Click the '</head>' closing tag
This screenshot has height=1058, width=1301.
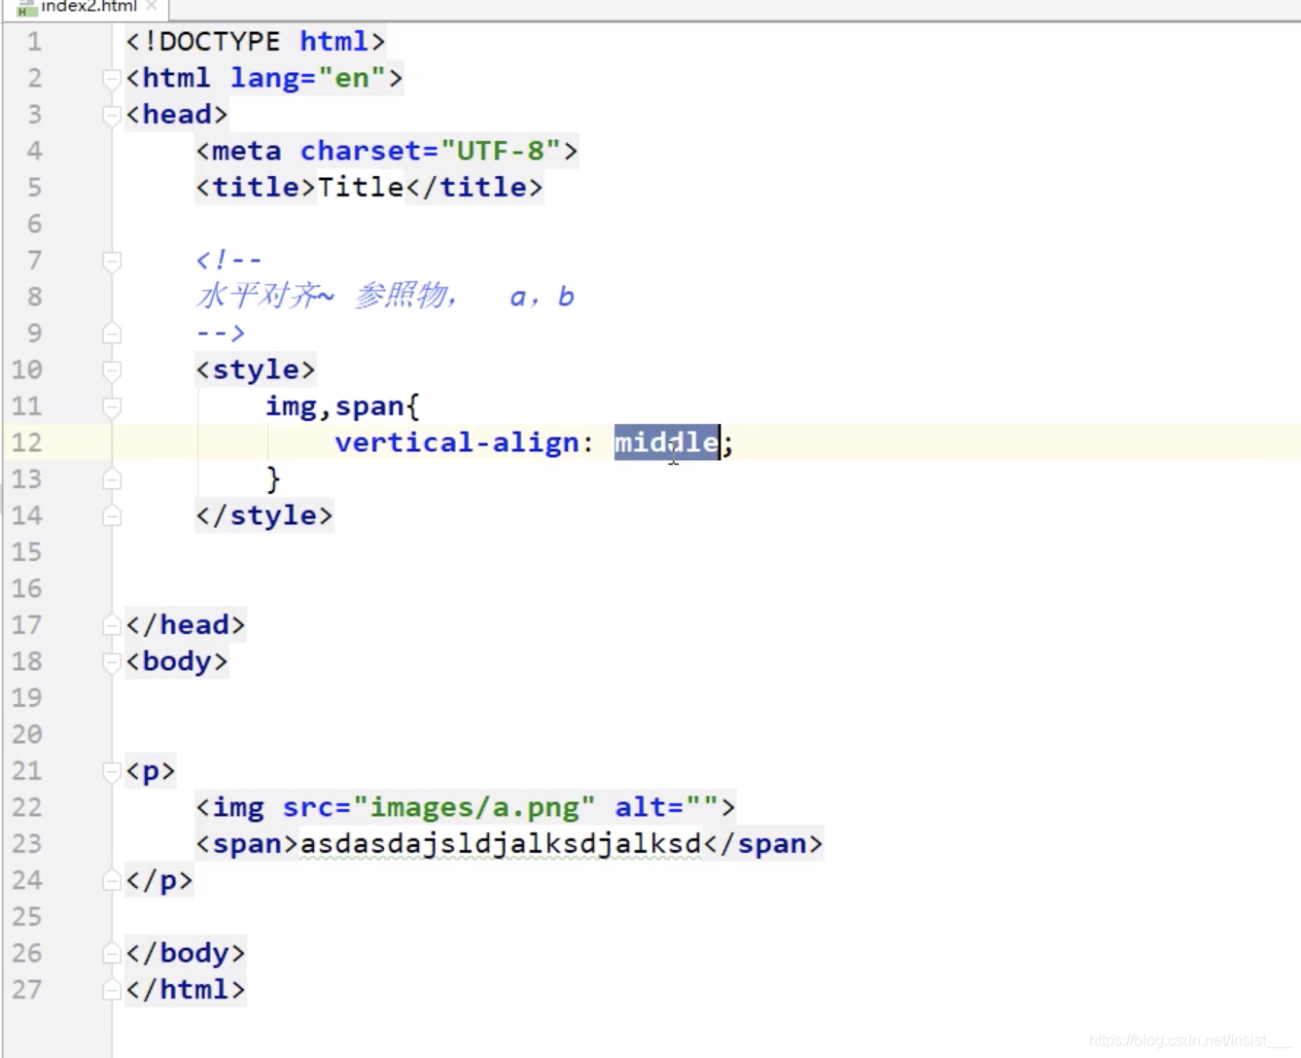186,625
